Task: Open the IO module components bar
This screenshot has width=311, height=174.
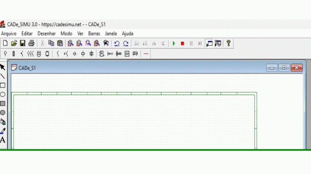Action: (x=127, y=54)
